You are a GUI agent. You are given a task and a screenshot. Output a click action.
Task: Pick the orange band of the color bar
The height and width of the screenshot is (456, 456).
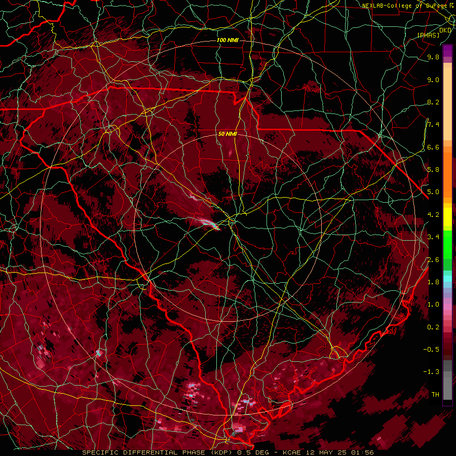point(448,174)
